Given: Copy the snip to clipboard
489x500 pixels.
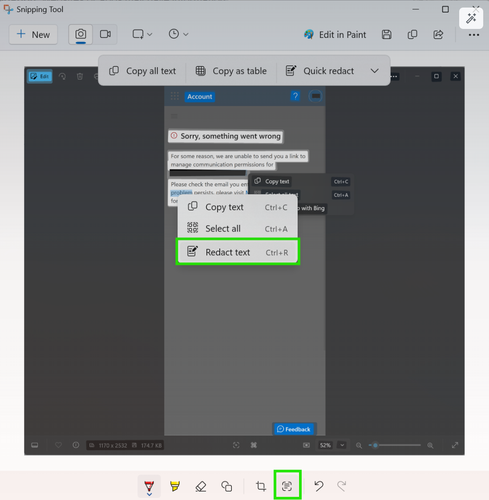Looking at the screenshot, I should pyautogui.click(x=412, y=35).
